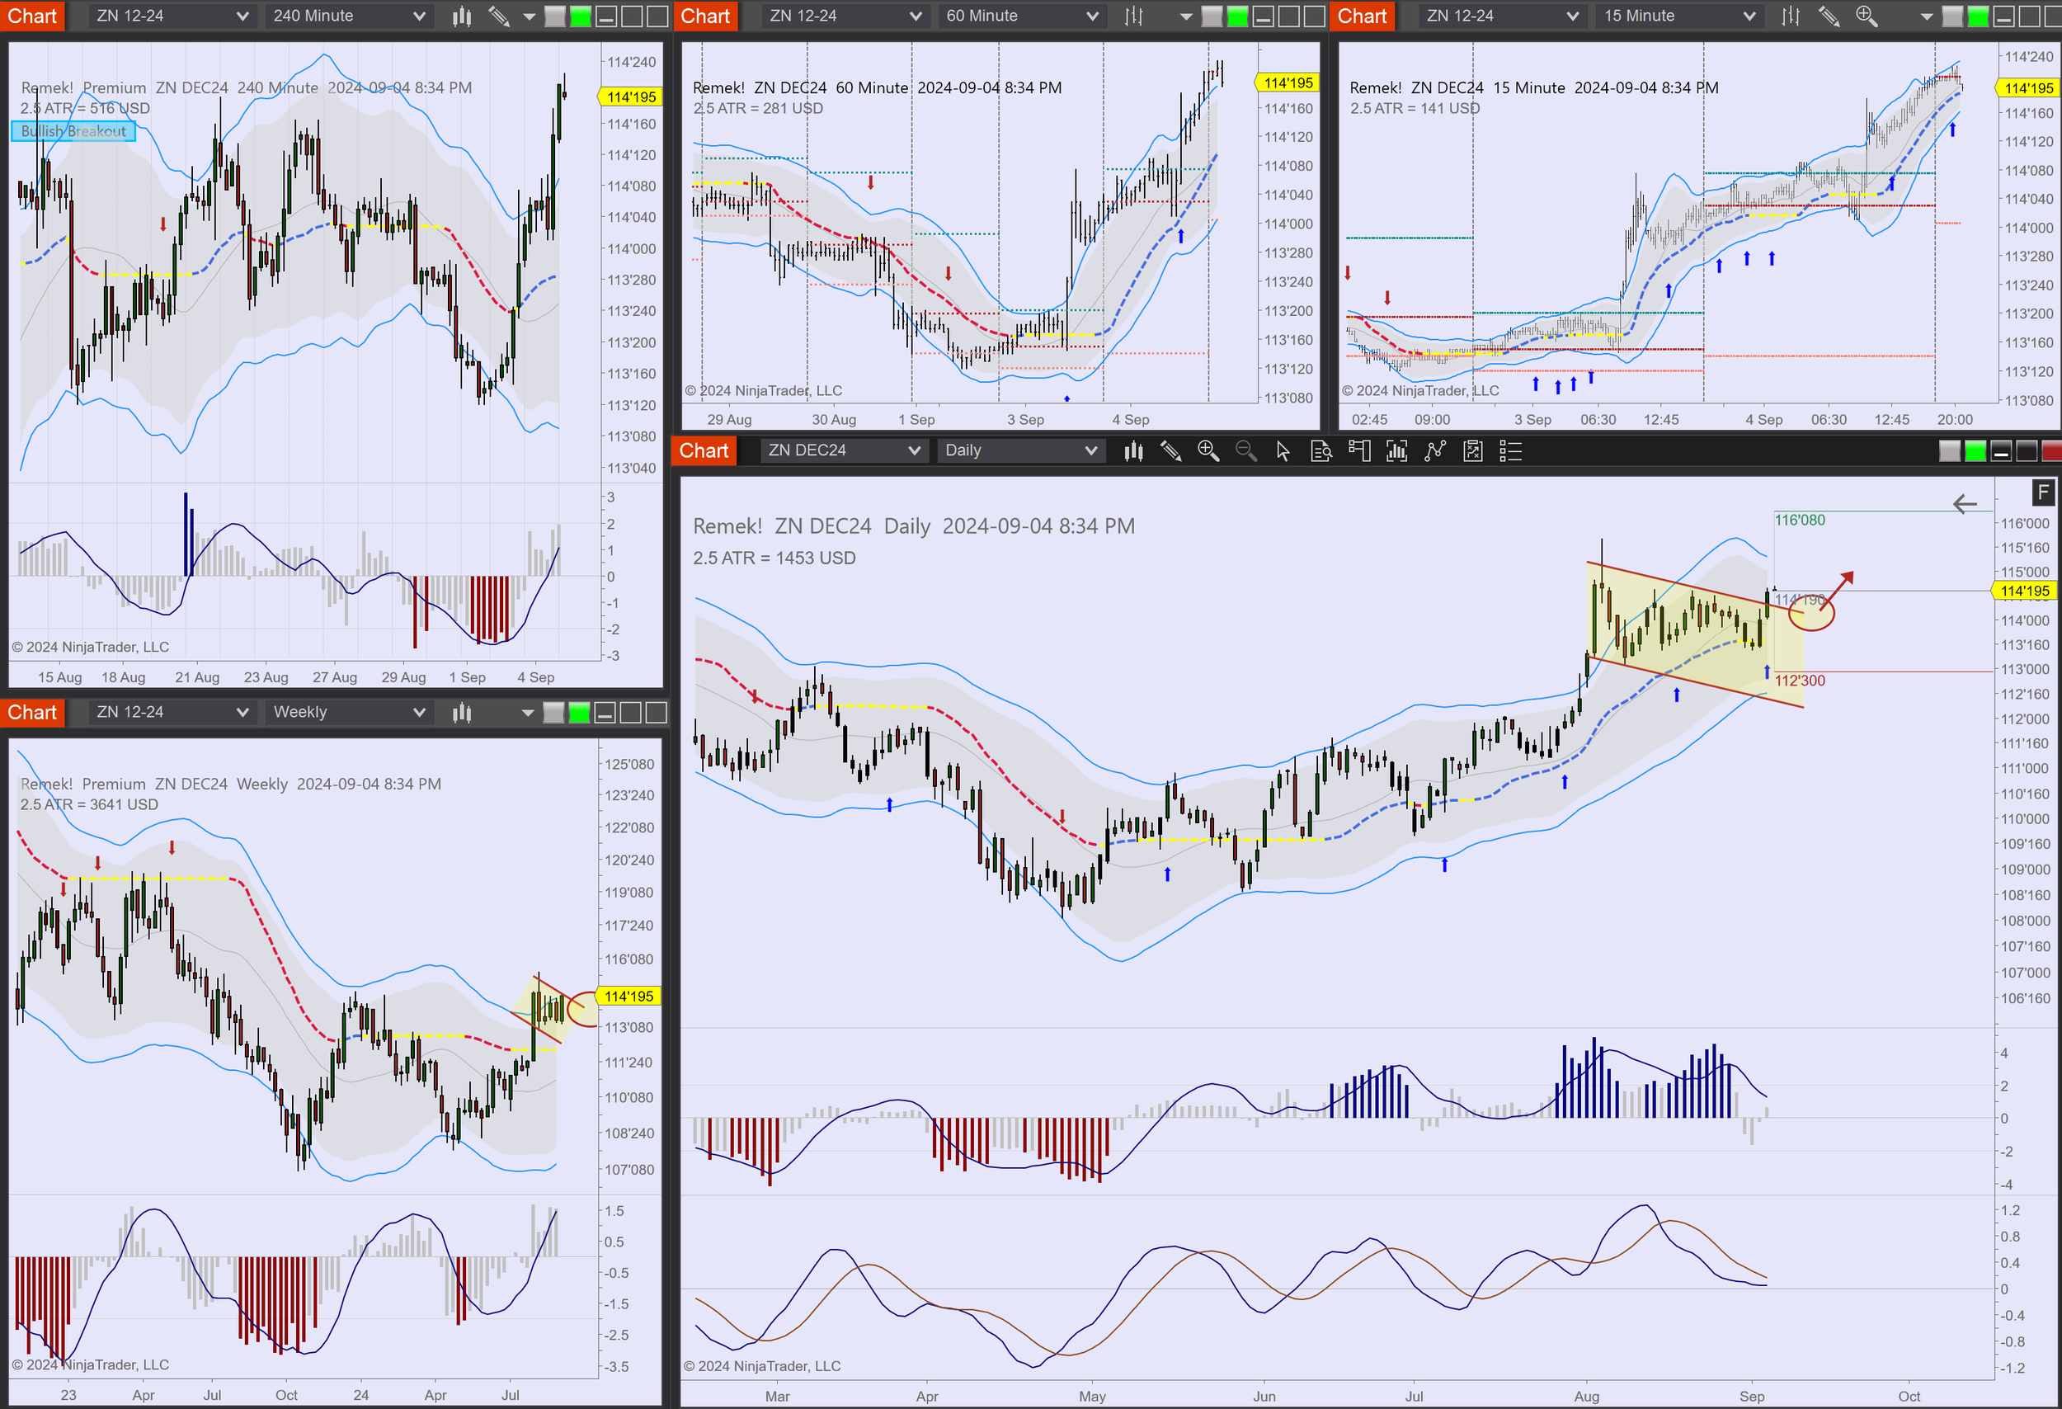2062x1409 pixels.
Task: Toggle green link button in 240 Minute chart
Action: 581,16
